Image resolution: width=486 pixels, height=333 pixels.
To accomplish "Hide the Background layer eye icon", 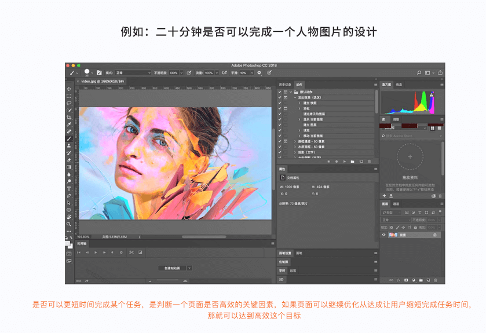I will coord(383,235).
